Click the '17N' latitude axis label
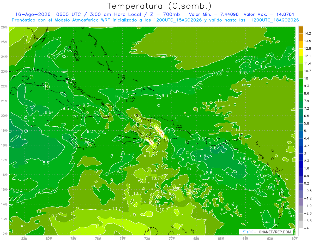 (4, 160)
